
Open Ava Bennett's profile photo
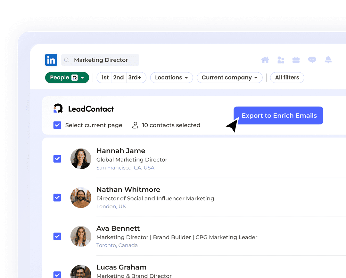click(x=81, y=236)
